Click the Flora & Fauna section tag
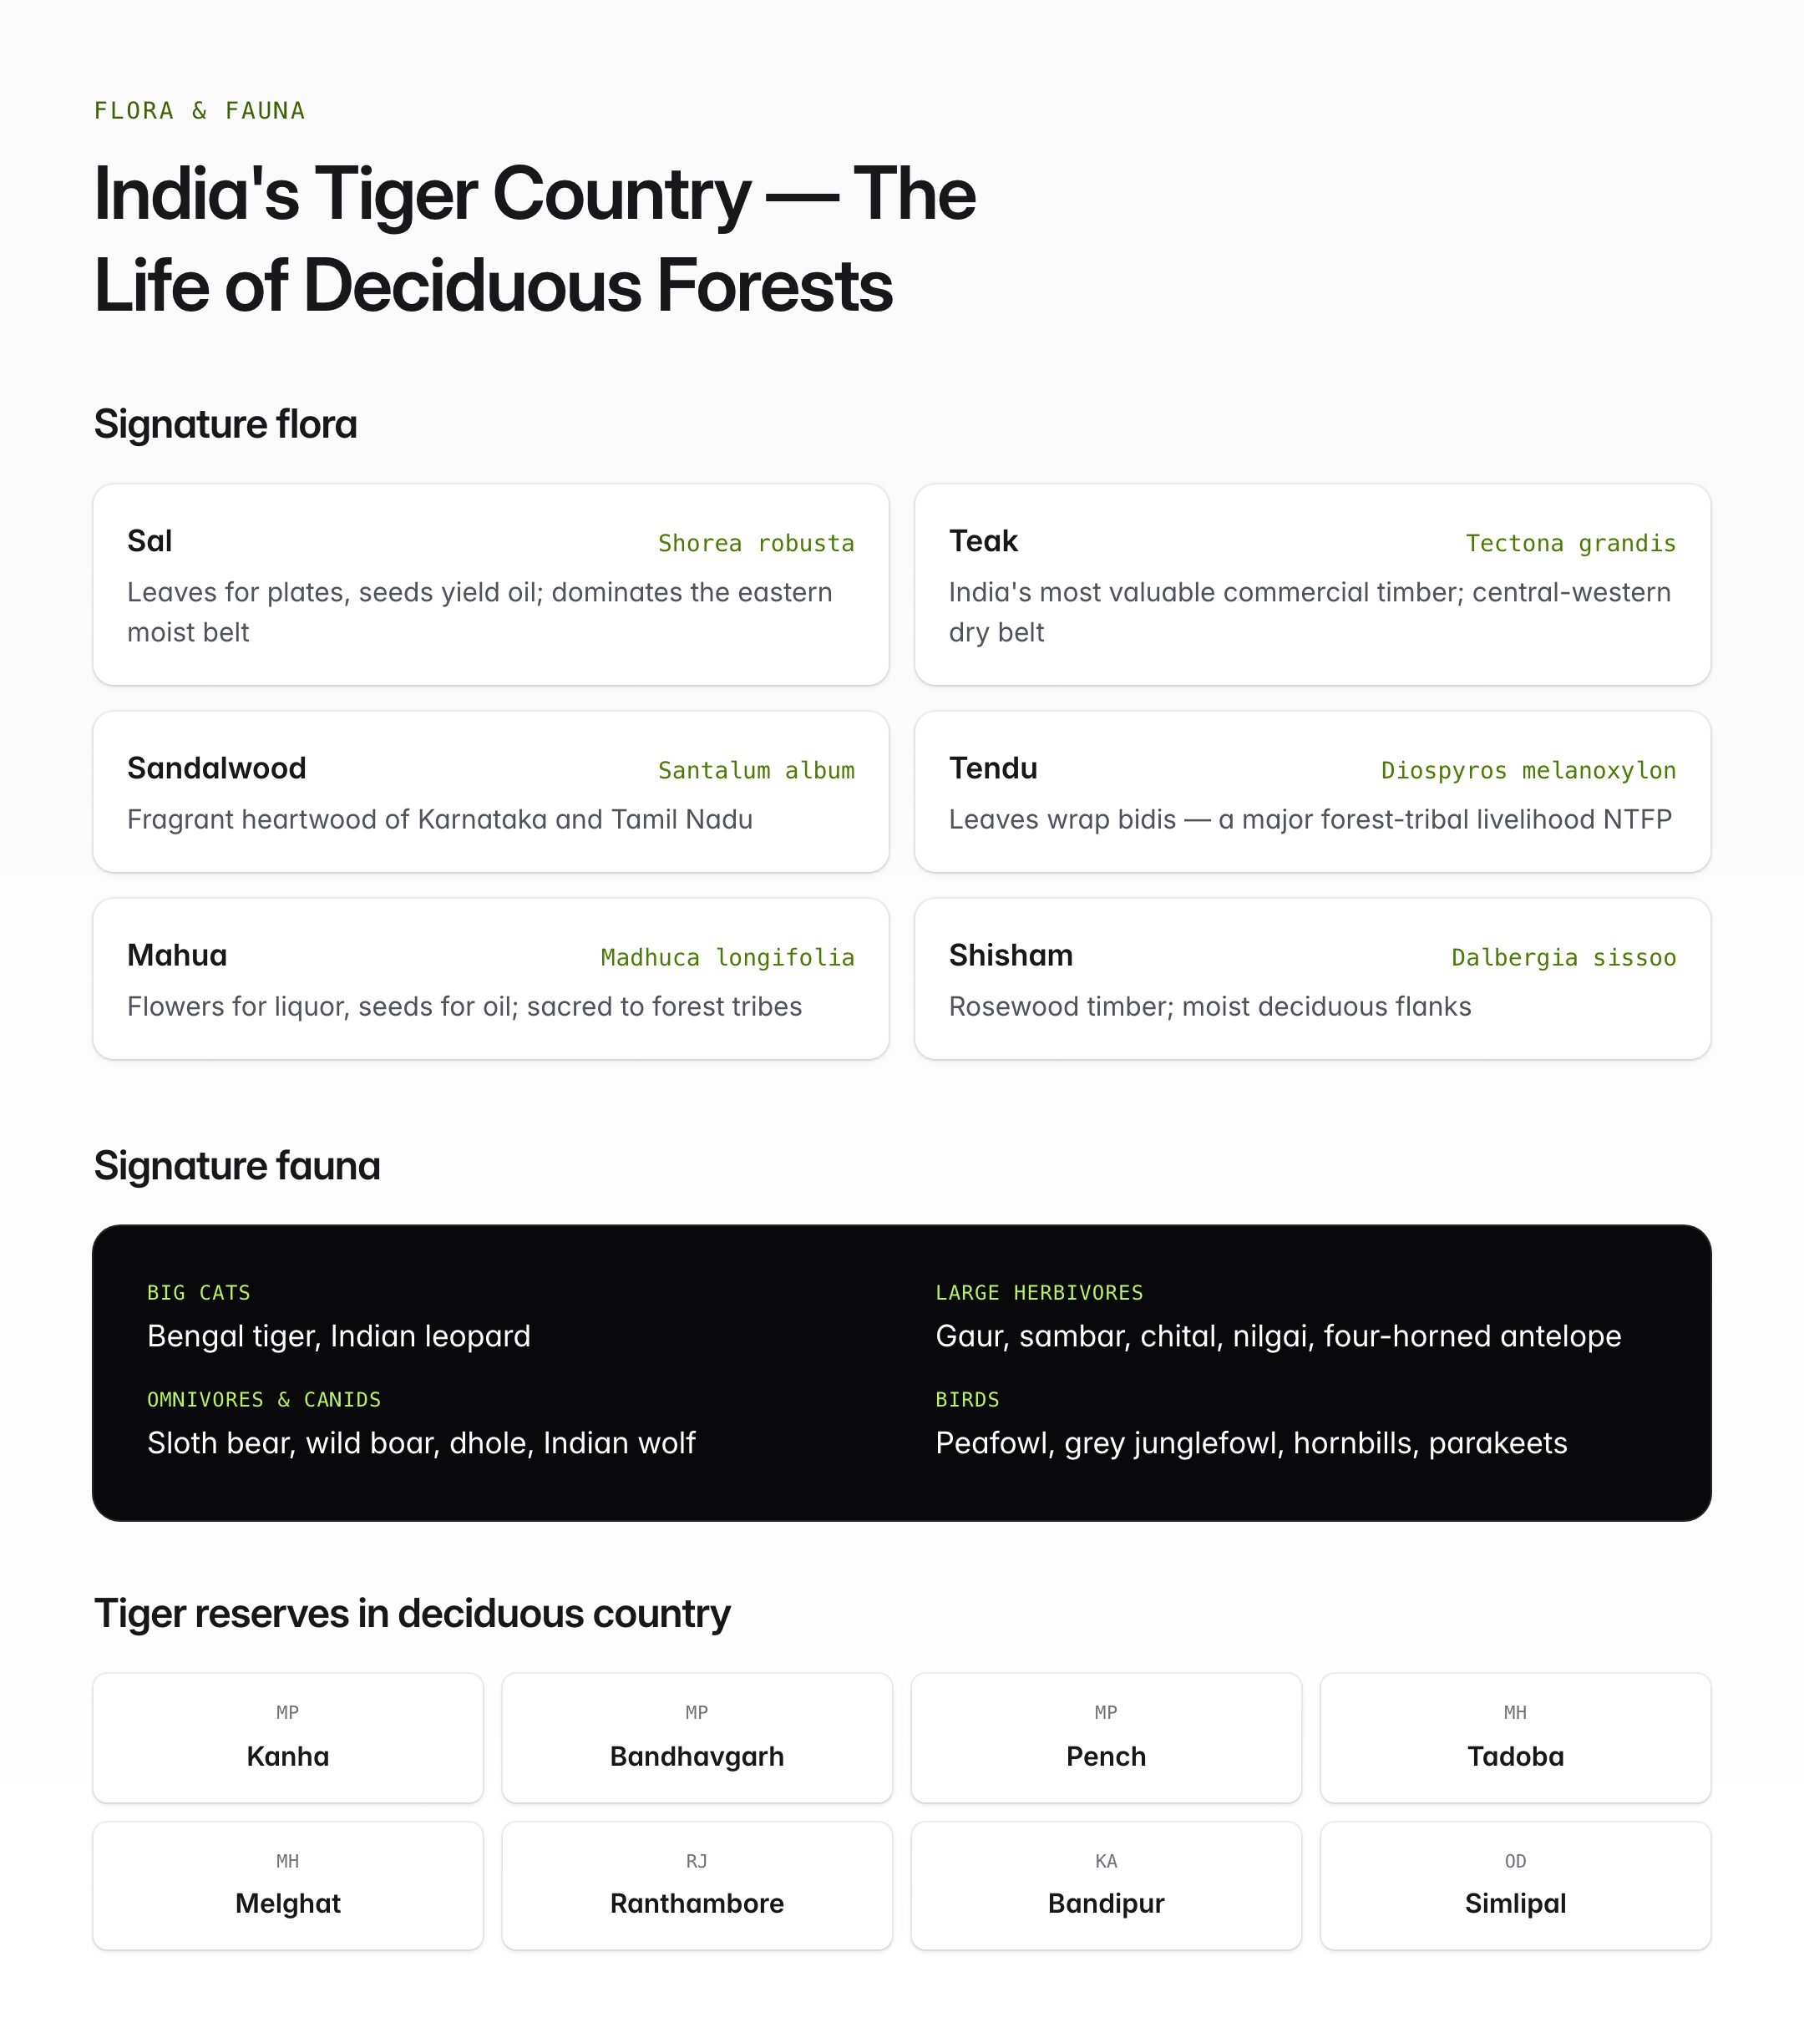The image size is (1804, 2043). [x=200, y=110]
